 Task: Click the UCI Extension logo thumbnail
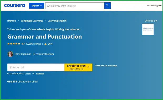(x=148, y=29)
